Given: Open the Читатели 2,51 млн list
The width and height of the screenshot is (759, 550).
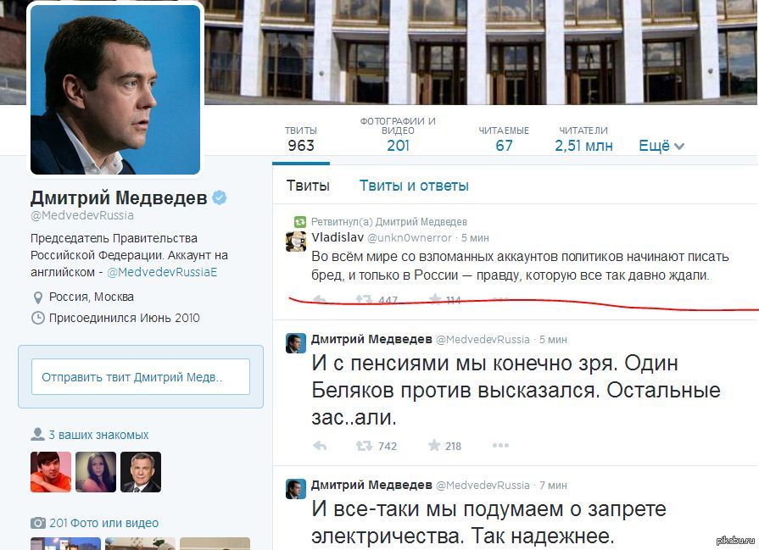Looking at the screenshot, I should (x=583, y=139).
